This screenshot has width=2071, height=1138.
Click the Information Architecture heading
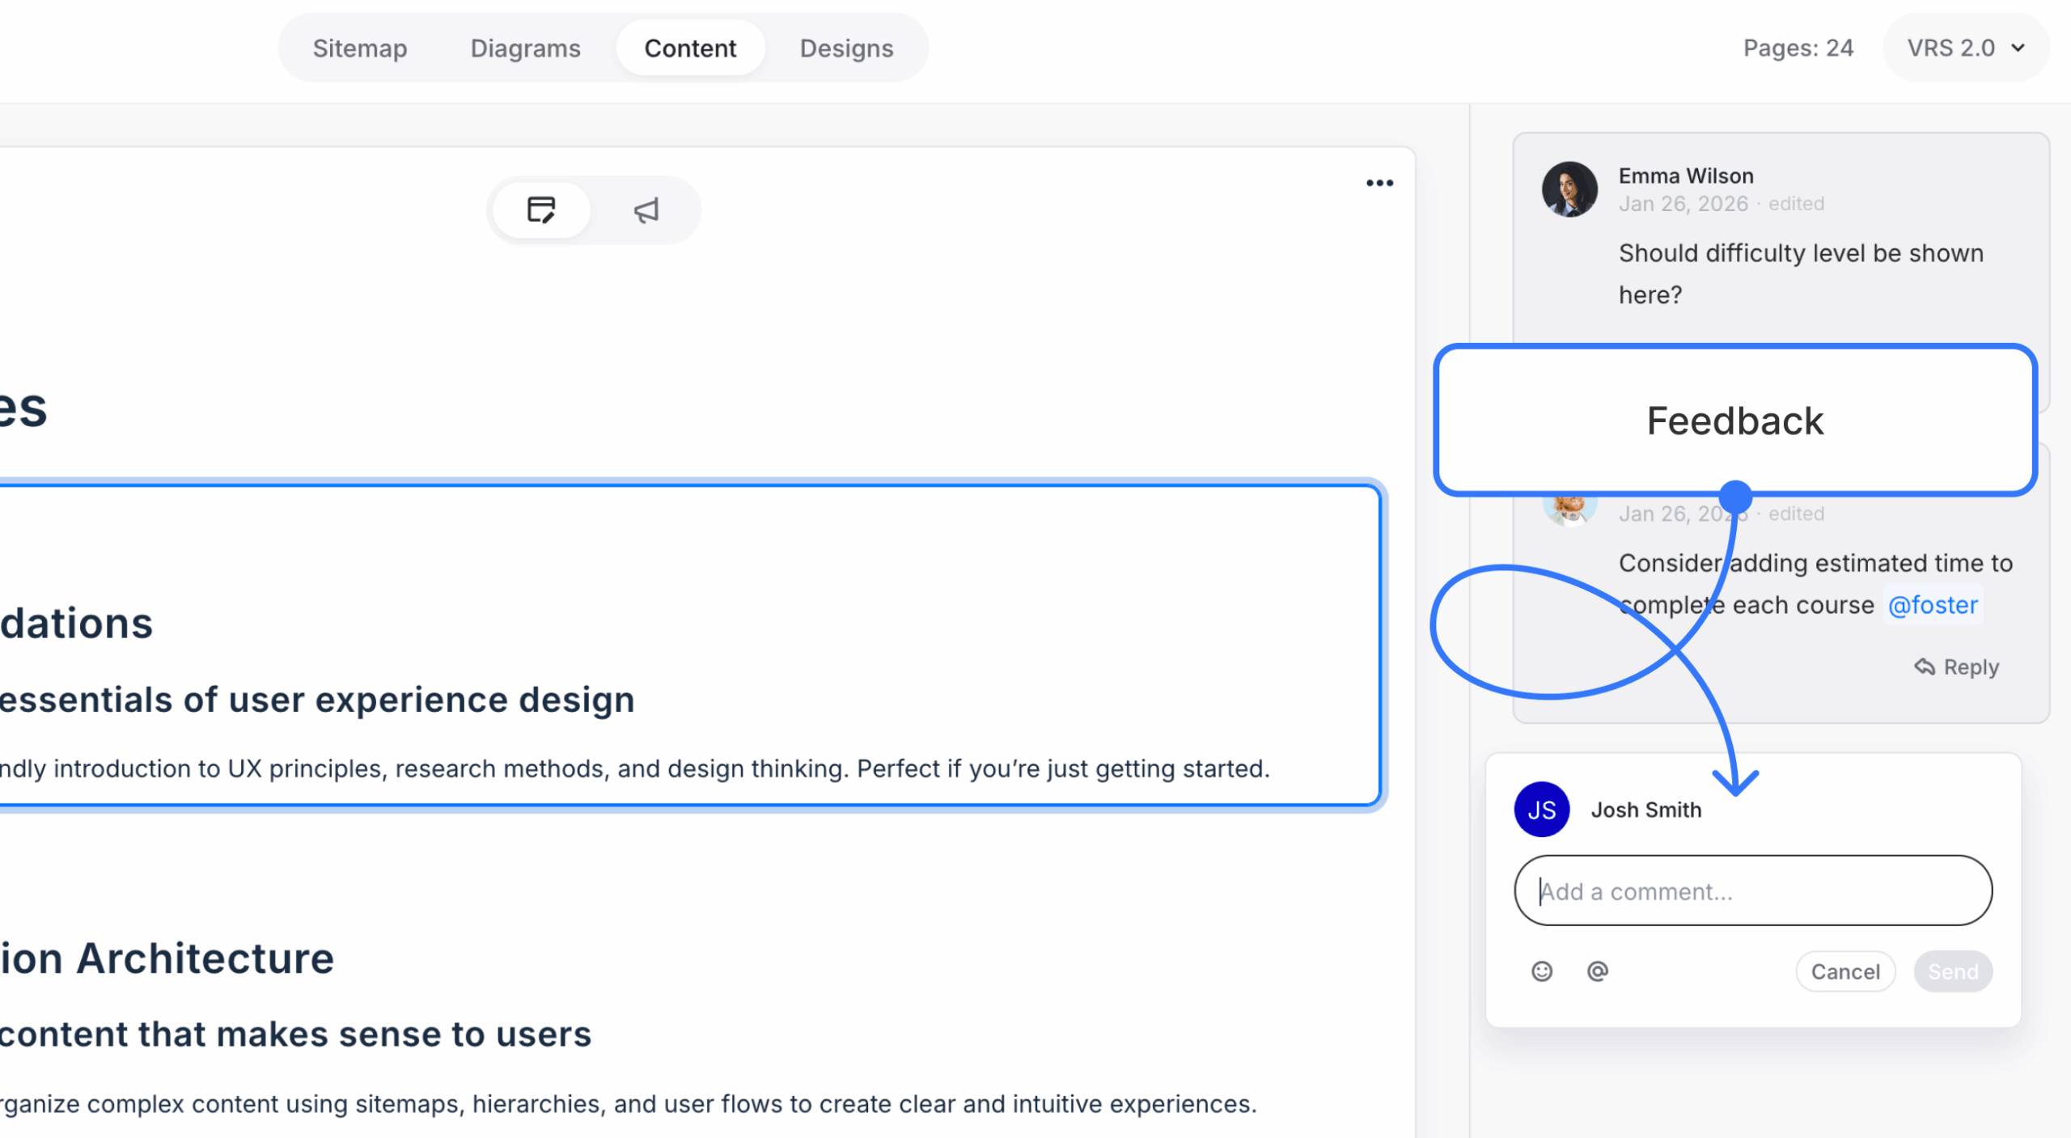(x=167, y=958)
